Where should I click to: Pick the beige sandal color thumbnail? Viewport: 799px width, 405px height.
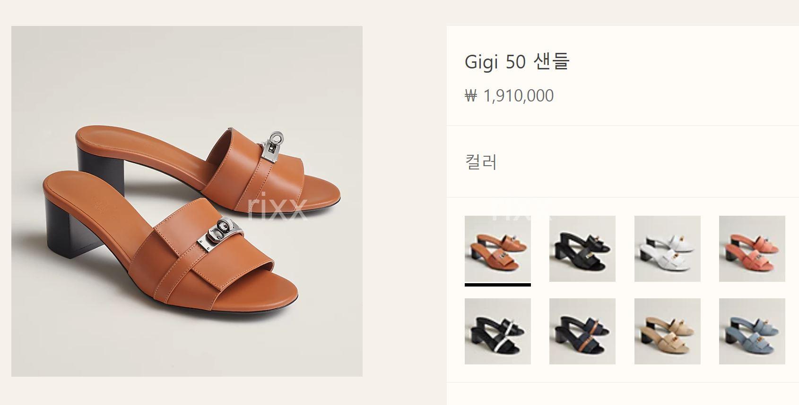point(667,331)
